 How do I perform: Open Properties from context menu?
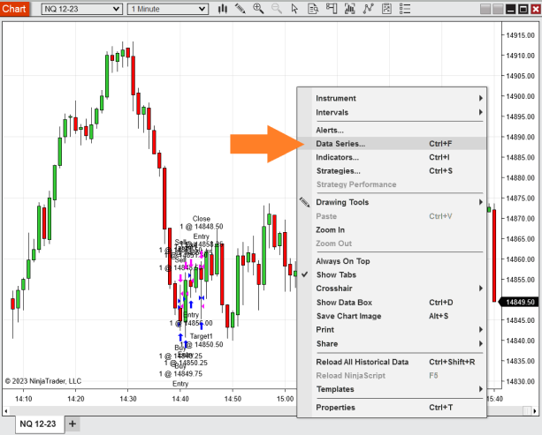(393, 408)
